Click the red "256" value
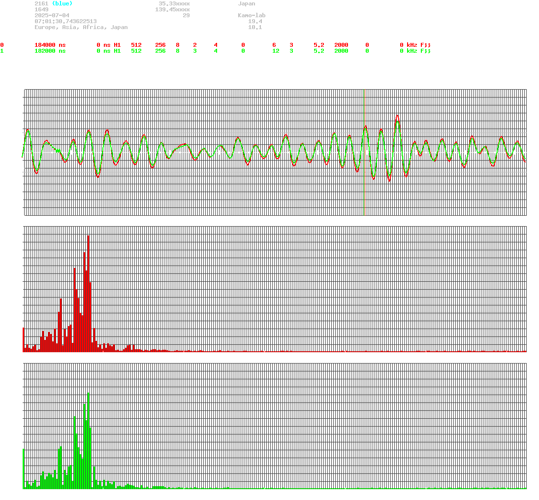The height and width of the screenshot is (500, 539). click(x=160, y=45)
